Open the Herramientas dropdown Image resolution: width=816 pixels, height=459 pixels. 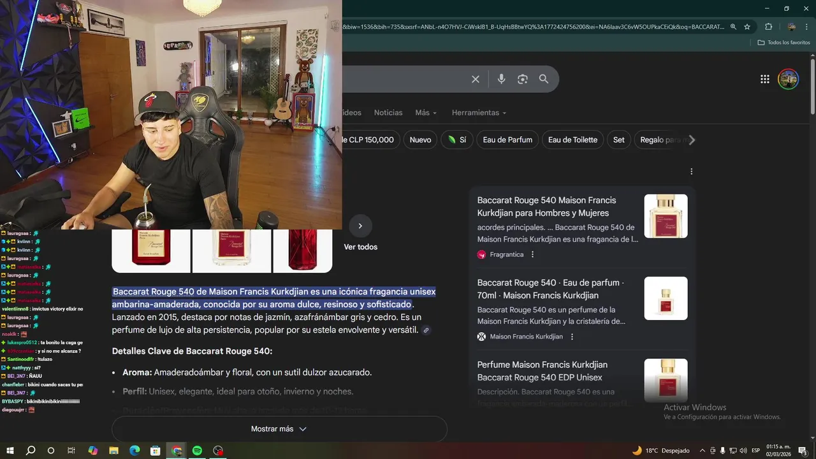[479, 112]
